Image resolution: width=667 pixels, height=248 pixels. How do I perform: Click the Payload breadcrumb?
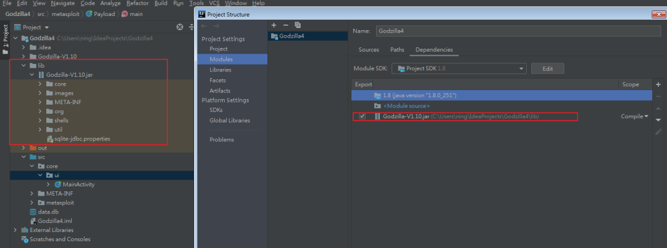[x=101, y=14]
